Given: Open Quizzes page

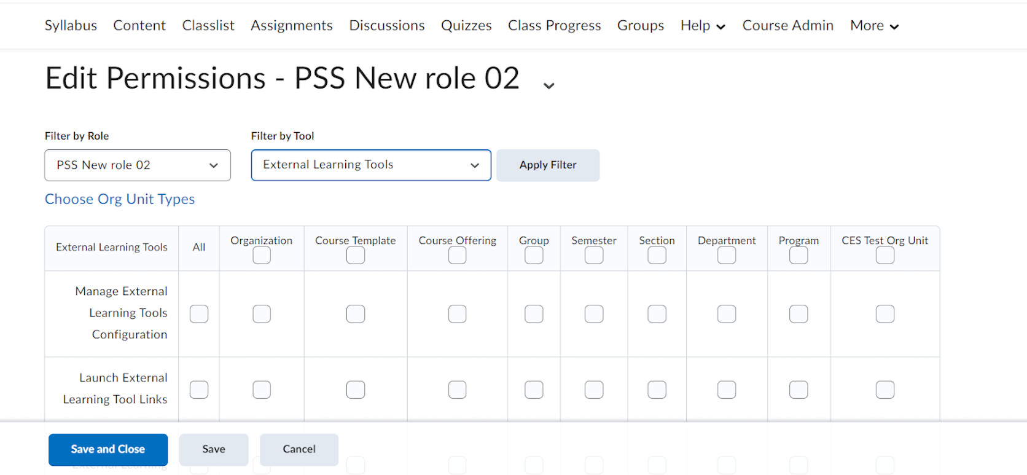Looking at the screenshot, I should 466,25.
